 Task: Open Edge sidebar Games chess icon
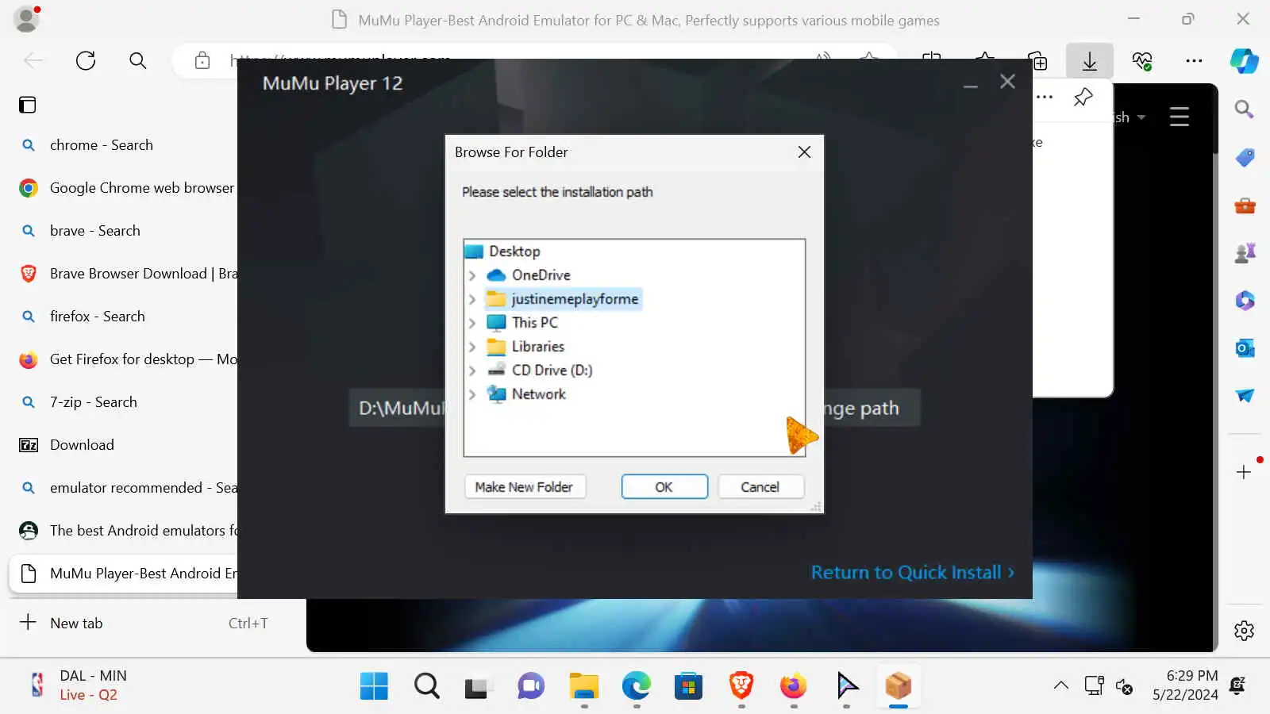(1245, 253)
